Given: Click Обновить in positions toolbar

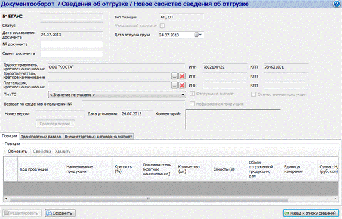Looking at the screenshot, I should pos(17,152).
